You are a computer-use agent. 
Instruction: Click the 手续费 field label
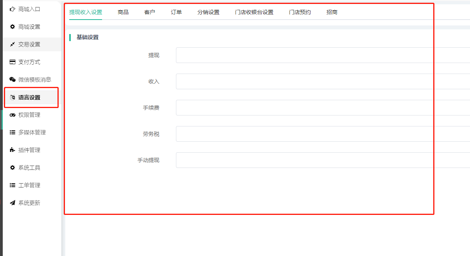pyautogui.click(x=151, y=108)
